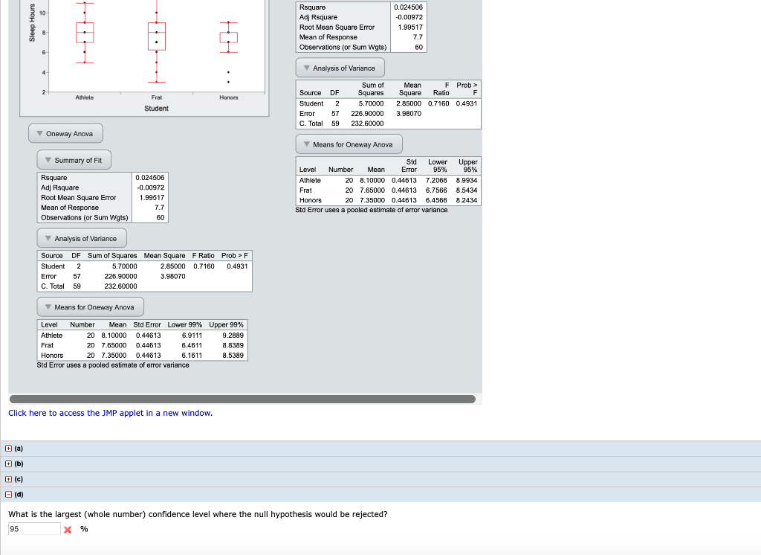Viewport: 761px width, 555px height.
Task: Collapse the left Summary of Fit section
Action: tap(74, 161)
